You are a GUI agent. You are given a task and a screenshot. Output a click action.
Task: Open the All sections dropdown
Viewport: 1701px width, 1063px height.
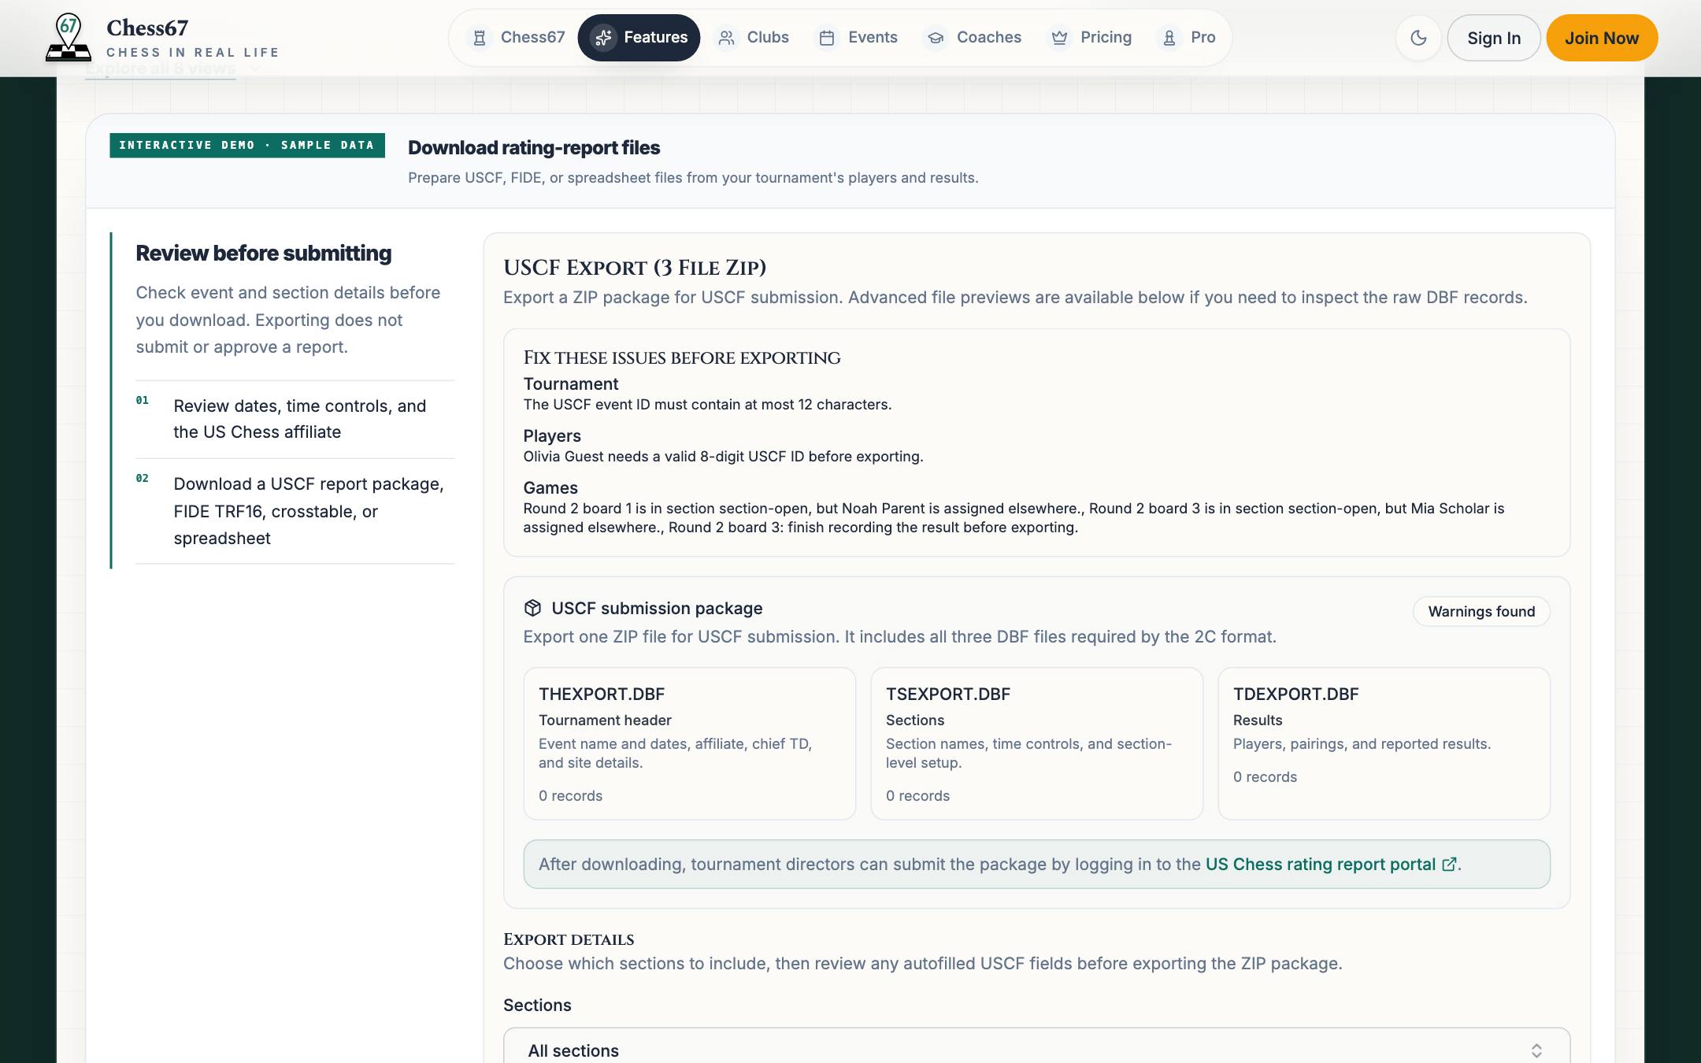click(x=1036, y=1050)
